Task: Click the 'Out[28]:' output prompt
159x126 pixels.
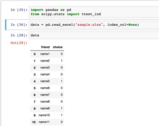Action: tap(19, 43)
